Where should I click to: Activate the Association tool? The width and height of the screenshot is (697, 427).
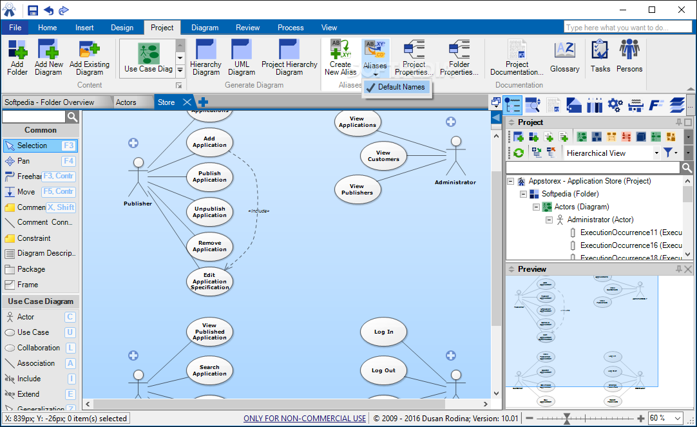point(40,363)
